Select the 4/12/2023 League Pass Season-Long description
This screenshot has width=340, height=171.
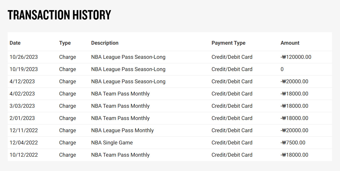(128, 81)
